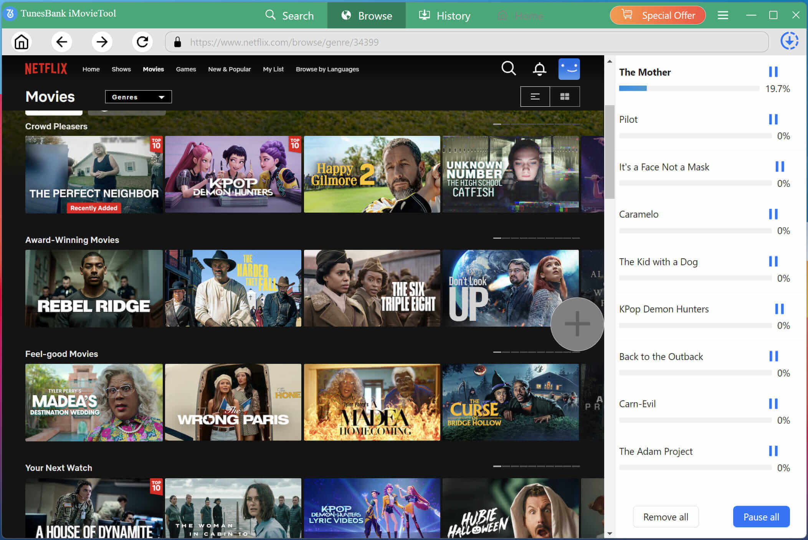808x540 pixels.
Task: Go back using the left arrow icon
Action: pyautogui.click(x=62, y=42)
